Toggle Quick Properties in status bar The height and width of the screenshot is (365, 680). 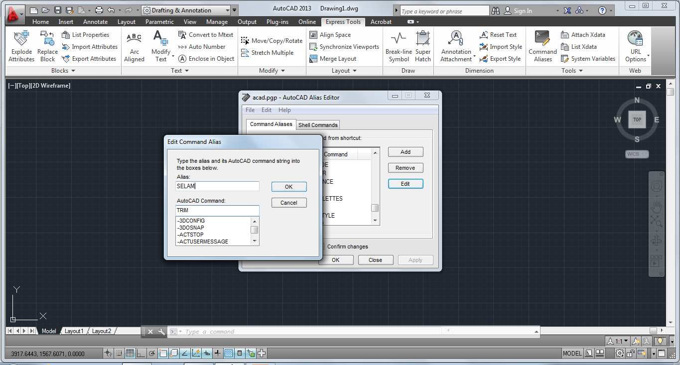[240, 354]
